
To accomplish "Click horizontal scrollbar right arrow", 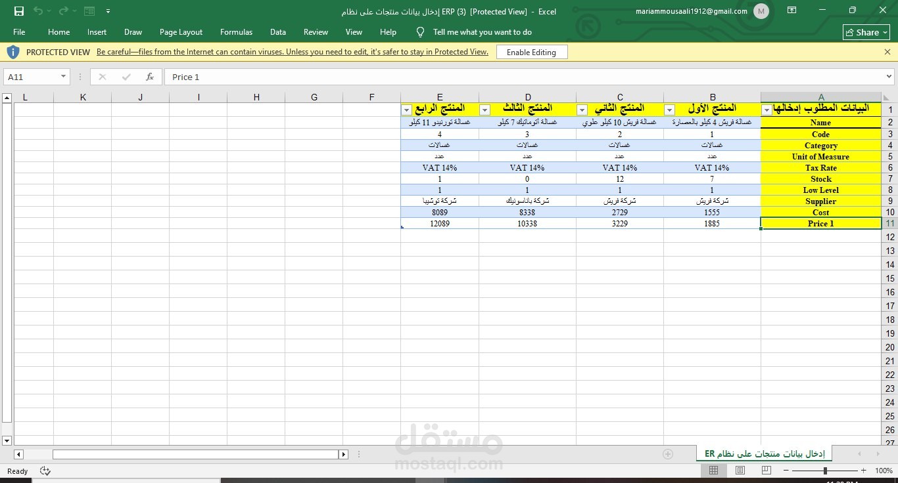I will (x=343, y=454).
